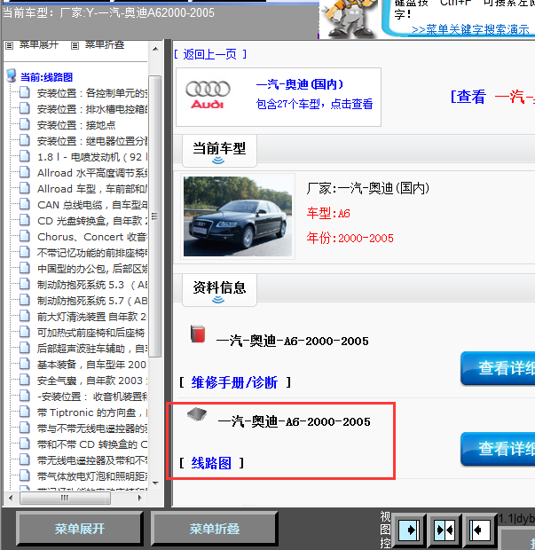Click document icon beside 后部超声波驻车辅助
This screenshot has height=550, width=535.
(24, 347)
